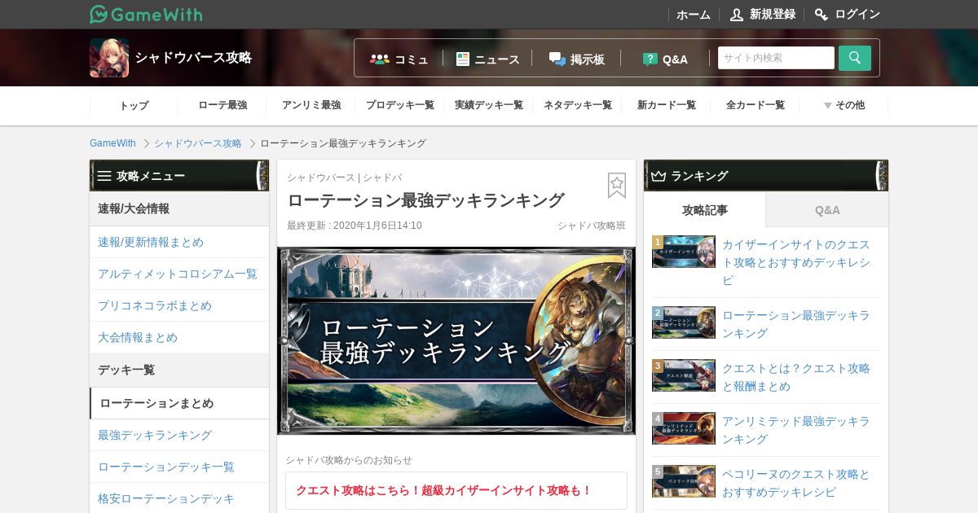Go to ホーム in the top bar
Viewport: 978px width, 513px height.
point(694,15)
